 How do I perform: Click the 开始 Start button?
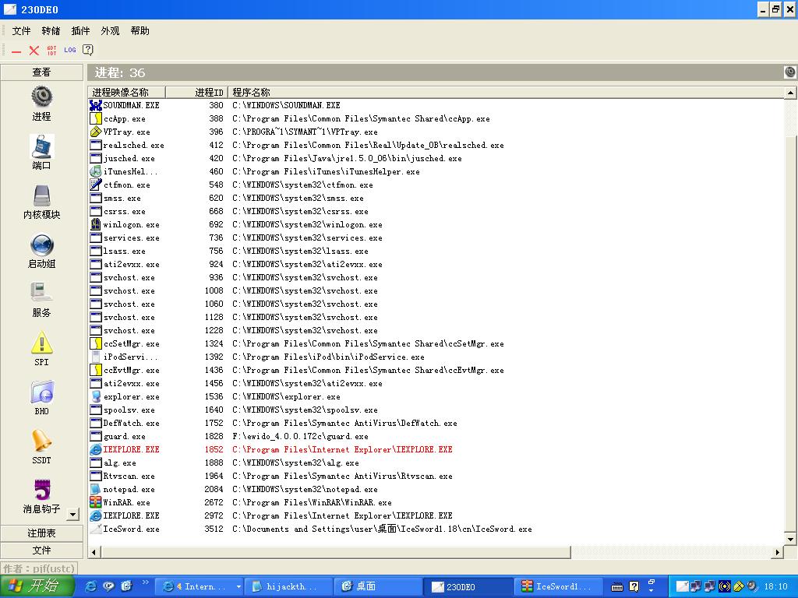click(37, 586)
